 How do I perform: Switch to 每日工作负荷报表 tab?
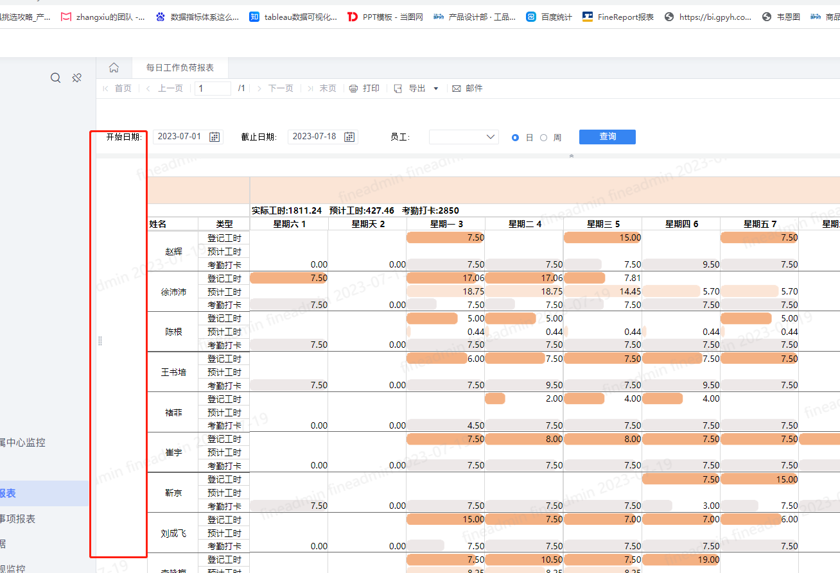pyautogui.click(x=180, y=67)
